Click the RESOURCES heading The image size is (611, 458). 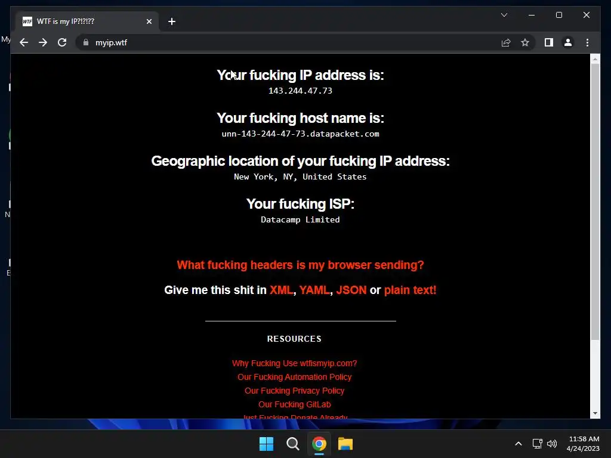295,339
